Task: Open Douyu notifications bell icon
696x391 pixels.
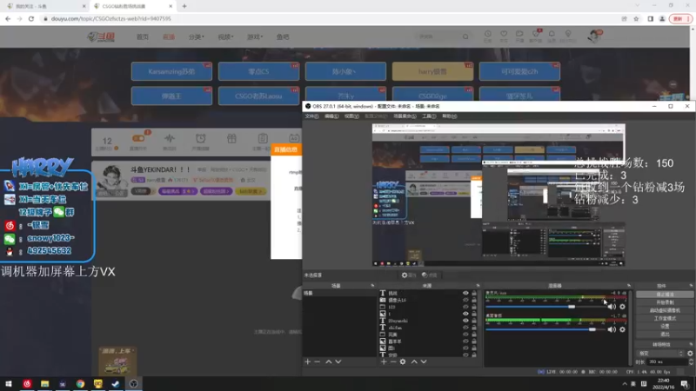Action: (552, 36)
